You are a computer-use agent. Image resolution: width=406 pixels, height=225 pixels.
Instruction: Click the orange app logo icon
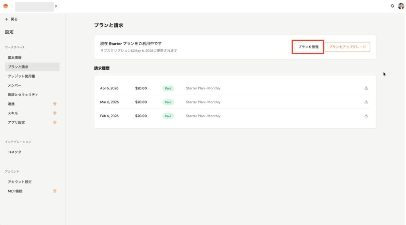click(6, 6)
